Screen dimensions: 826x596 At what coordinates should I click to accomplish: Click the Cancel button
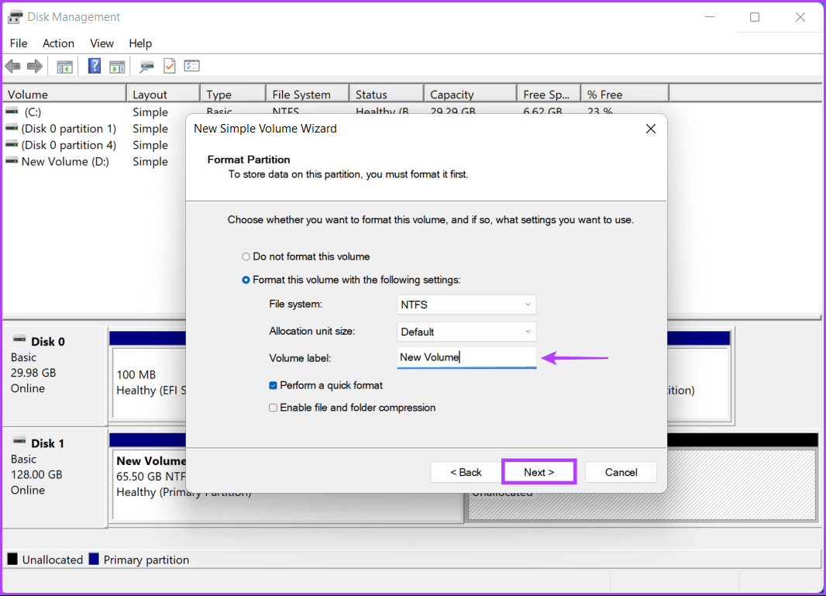(621, 472)
